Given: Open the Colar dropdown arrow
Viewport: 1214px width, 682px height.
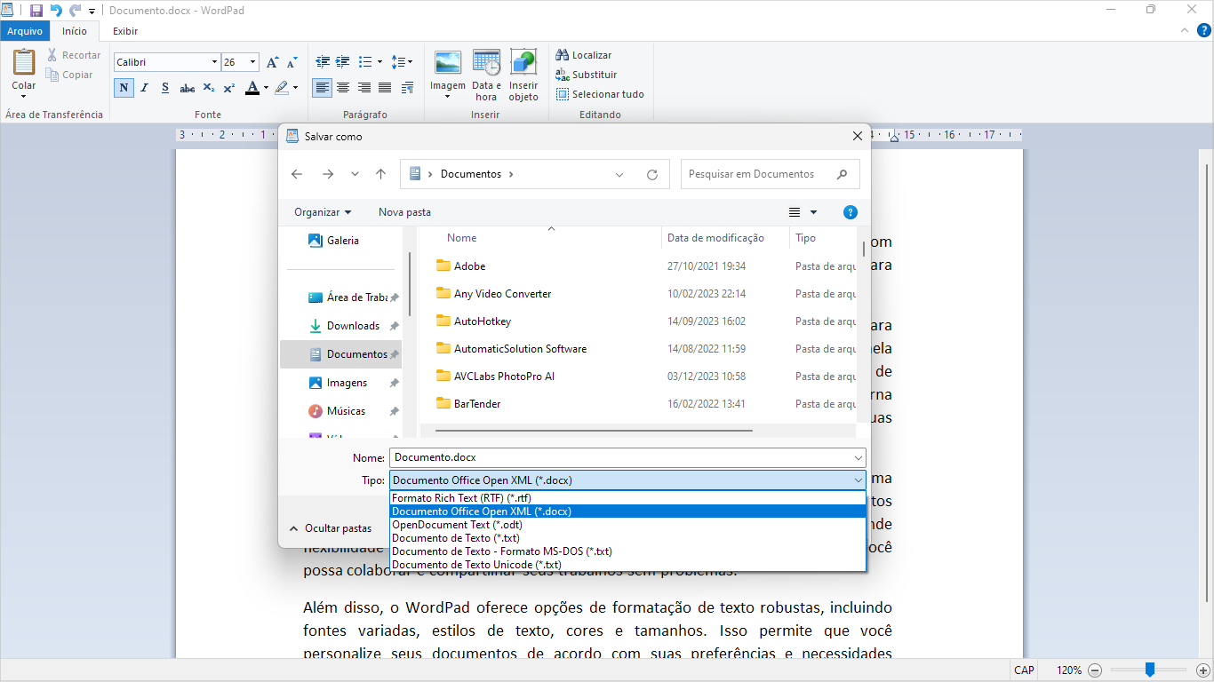Looking at the screenshot, I should coord(24,96).
